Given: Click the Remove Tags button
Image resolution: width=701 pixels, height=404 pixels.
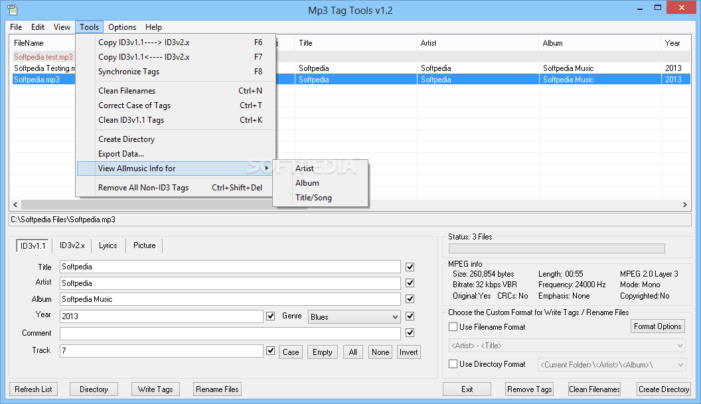Looking at the screenshot, I should 530,389.
